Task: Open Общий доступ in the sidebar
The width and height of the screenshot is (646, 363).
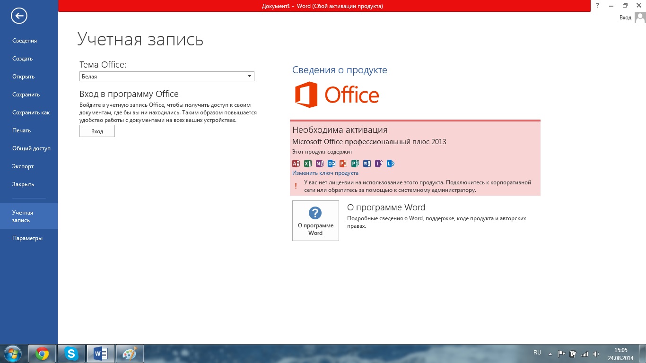Action: pos(29,148)
